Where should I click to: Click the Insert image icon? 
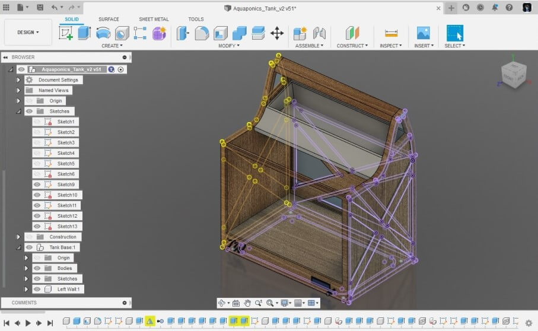pyautogui.click(x=423, y=33)
